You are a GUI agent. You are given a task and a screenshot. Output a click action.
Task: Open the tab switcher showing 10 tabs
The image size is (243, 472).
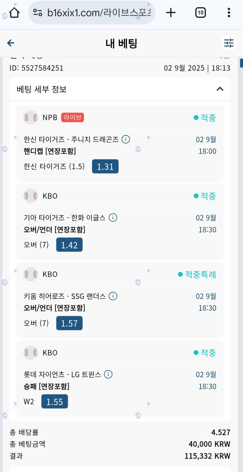(200, 13)
